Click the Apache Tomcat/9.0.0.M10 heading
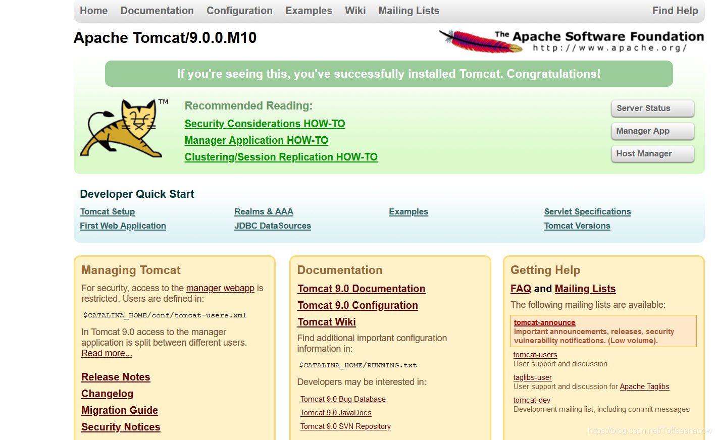The width and height of the screenshot is (717, 440). point(165,38)
